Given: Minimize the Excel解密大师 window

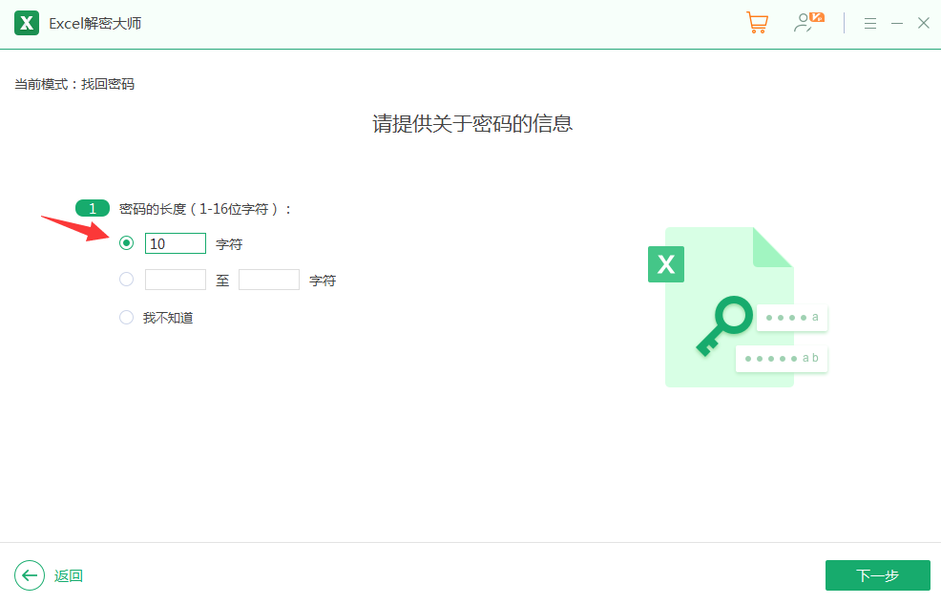Looking at the screenshot, I should click(x=897, y=24).
